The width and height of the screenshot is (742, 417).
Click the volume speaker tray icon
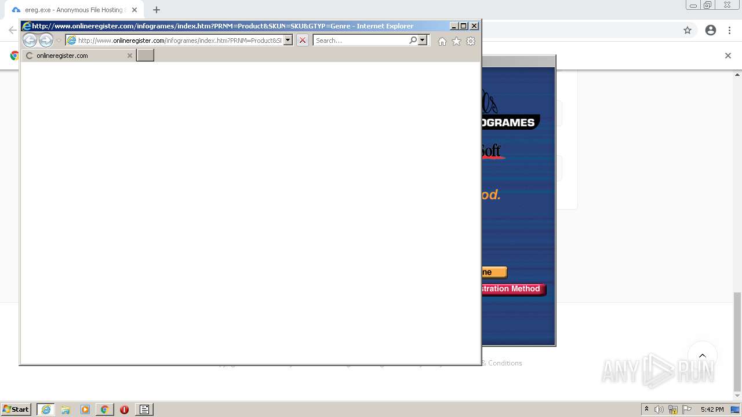pyautogui.click(x=659, y=409)
